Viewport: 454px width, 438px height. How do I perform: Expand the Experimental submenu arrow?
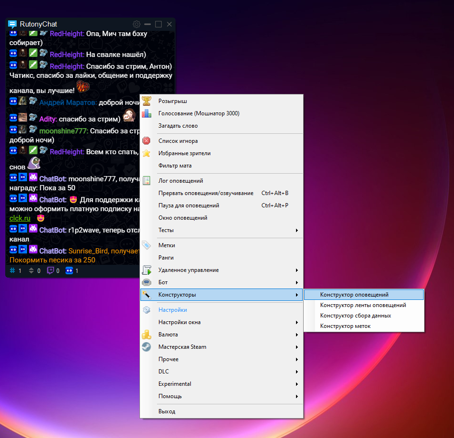click(x=297, y=384)
